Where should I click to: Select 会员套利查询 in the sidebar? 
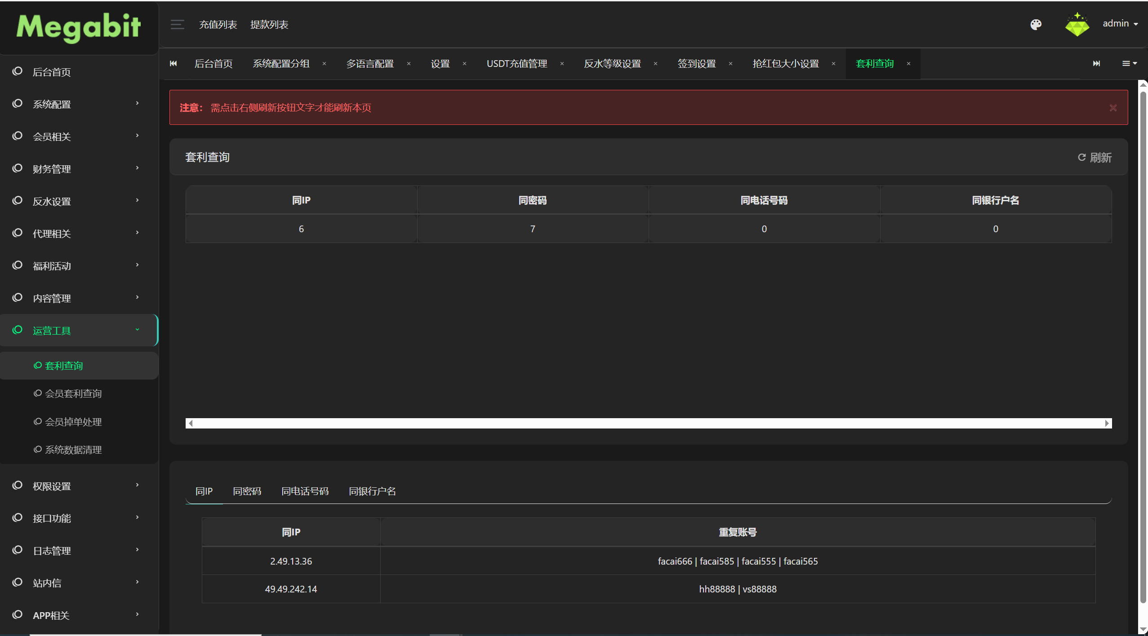(x=73, y=393)
